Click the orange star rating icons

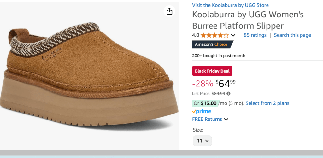(214, 35)
